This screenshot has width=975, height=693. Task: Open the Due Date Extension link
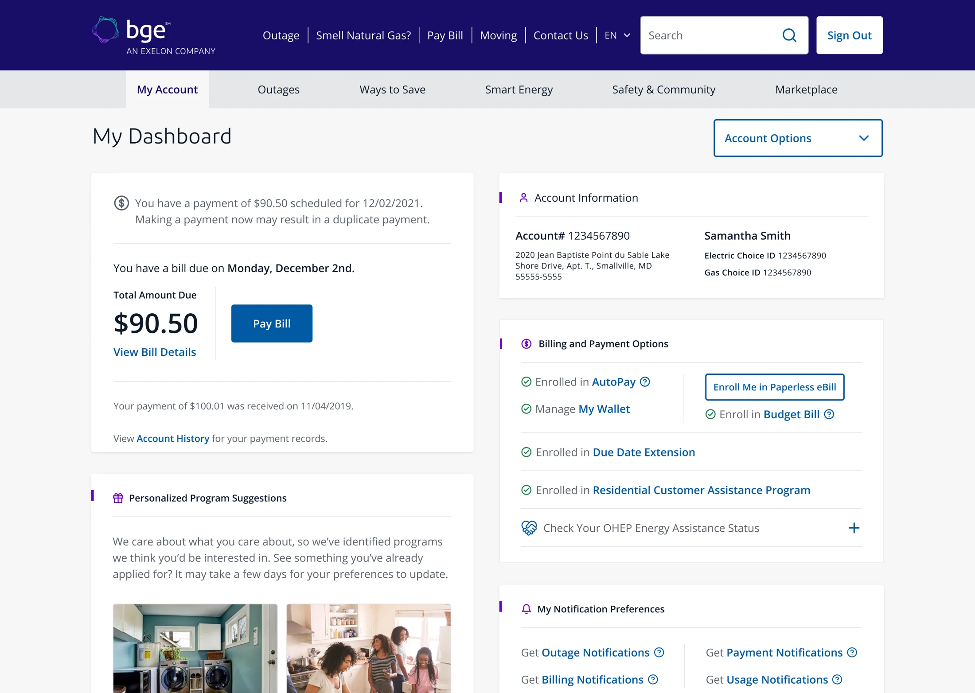[644, 452]
